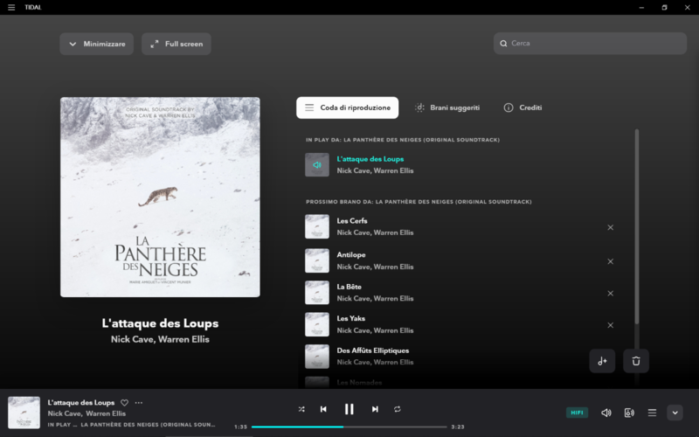
Task: Open the hamburger menu in title bar
Action: [10, 7]
